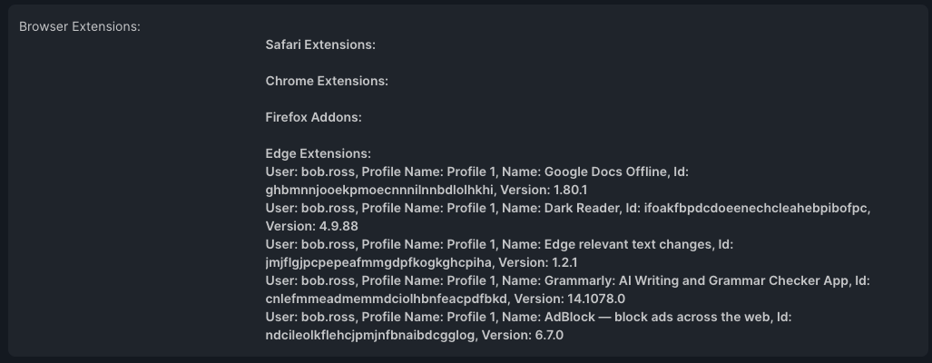Select the Chrome Extensions heading

click(327, 81)
